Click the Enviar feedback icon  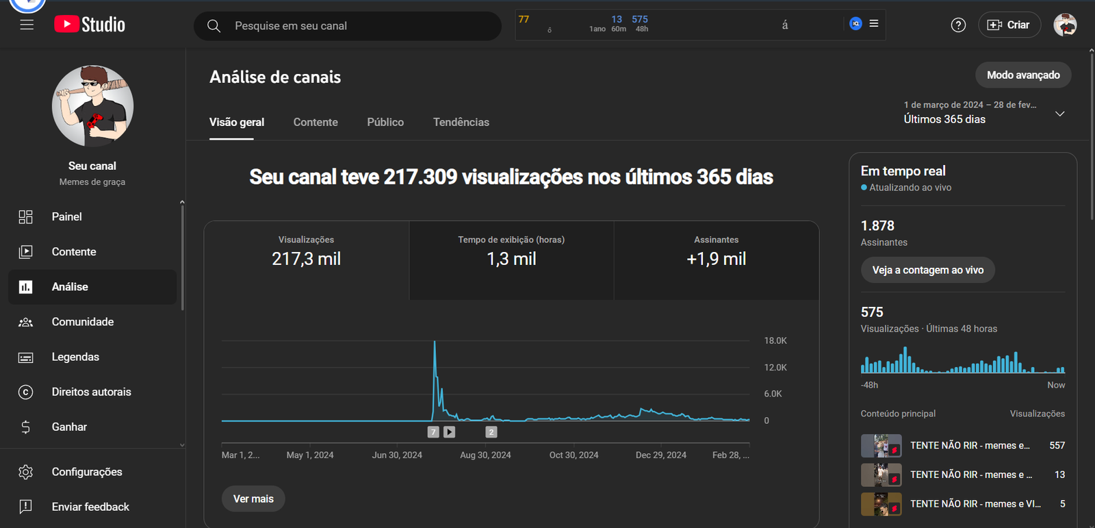[25, 507]
